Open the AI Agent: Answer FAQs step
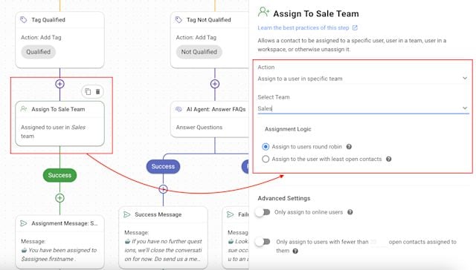The height and width of the screenshot is (270, 476). pyautogui.click(x=210, y=119)
